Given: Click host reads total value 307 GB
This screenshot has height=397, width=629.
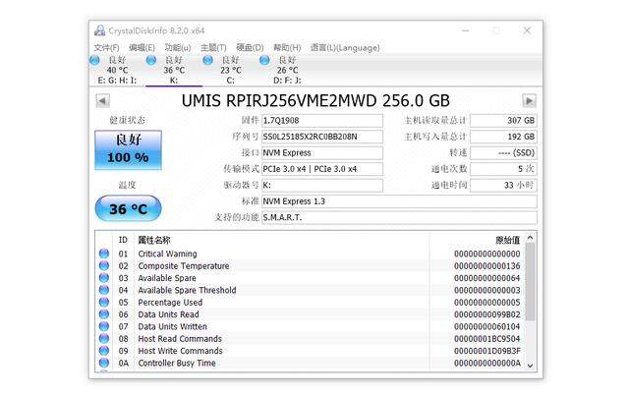Looking at the screenshot, I should click(x=503, y=120).
